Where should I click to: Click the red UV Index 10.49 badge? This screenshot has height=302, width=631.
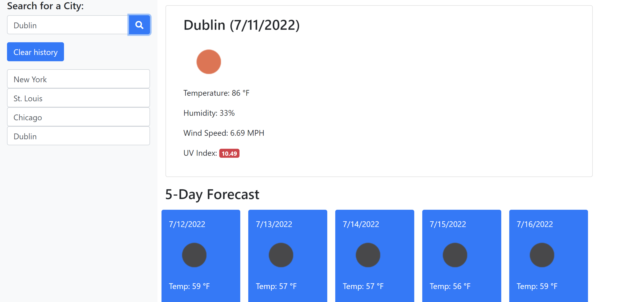tap(229, 153)
